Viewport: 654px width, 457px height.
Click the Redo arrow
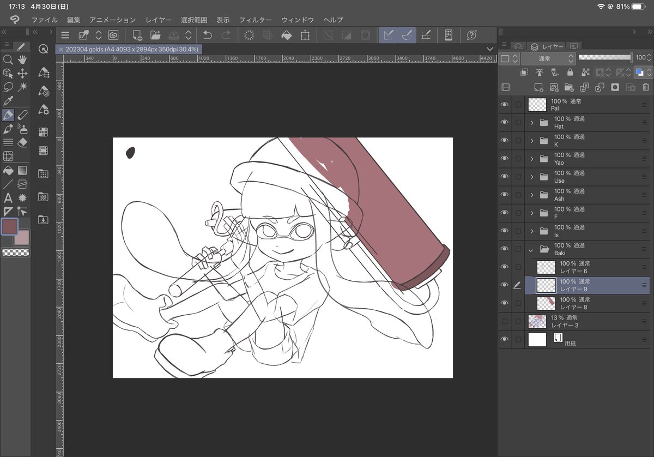pos(226,35)
